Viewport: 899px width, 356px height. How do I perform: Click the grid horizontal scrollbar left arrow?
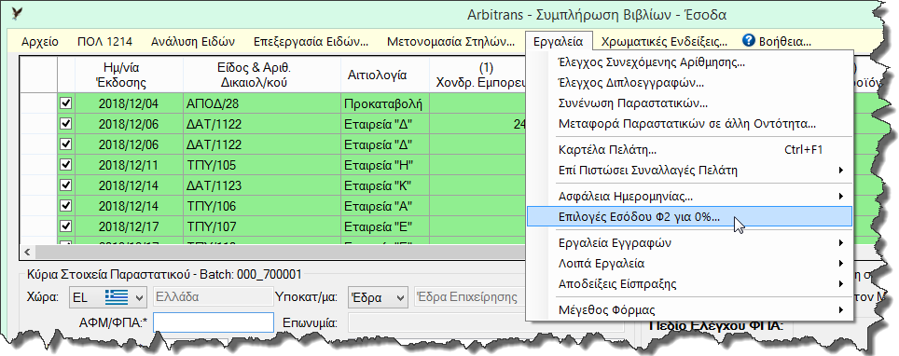point(26,252)
